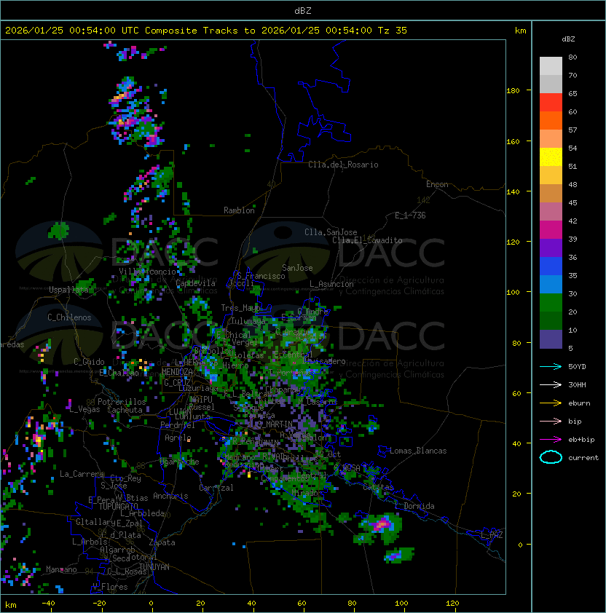Click the white 30HM arrow legend icon
Screen dimensions: 606x613
(551, 385)
